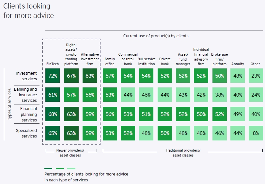Click the FinTech column header

pos(53,64)
